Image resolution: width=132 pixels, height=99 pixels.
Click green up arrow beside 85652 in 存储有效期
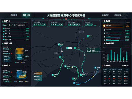tap(11, 49)
